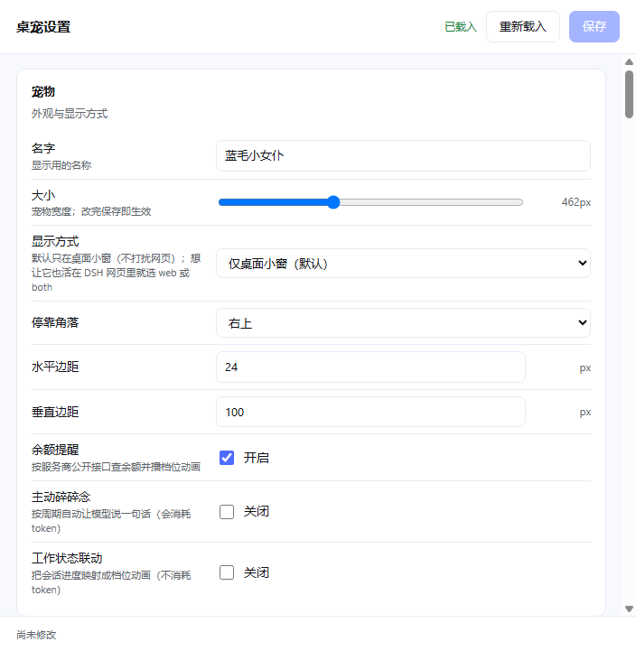Click the 重新载入 reload button
Screen dimensions: 636x651
522,26
